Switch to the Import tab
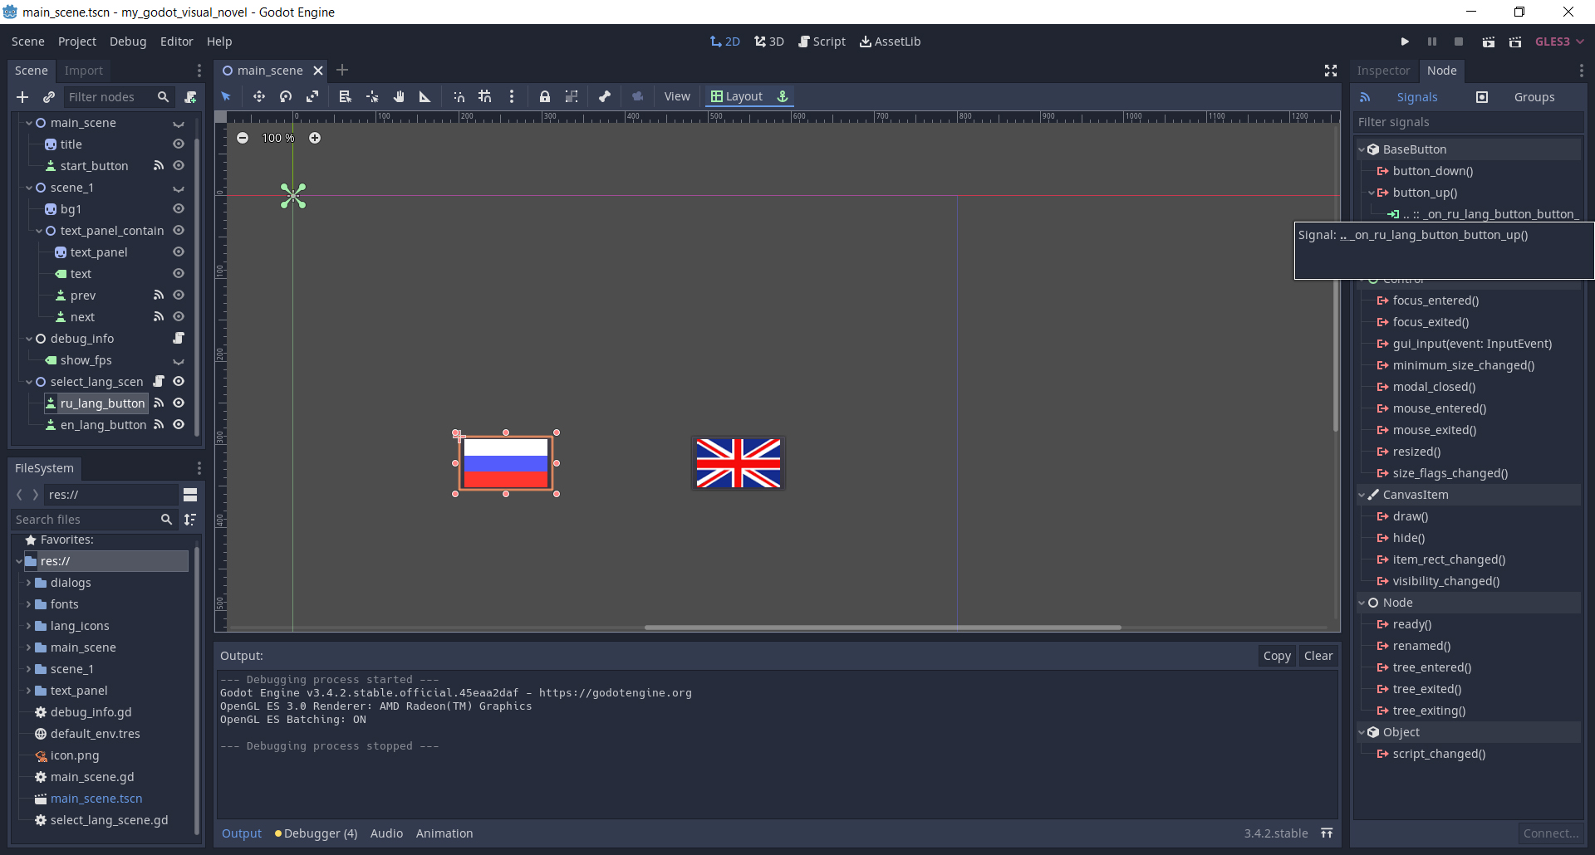Screen dimensions: 1595x855 pyautogui.click(x=84, y=71)
